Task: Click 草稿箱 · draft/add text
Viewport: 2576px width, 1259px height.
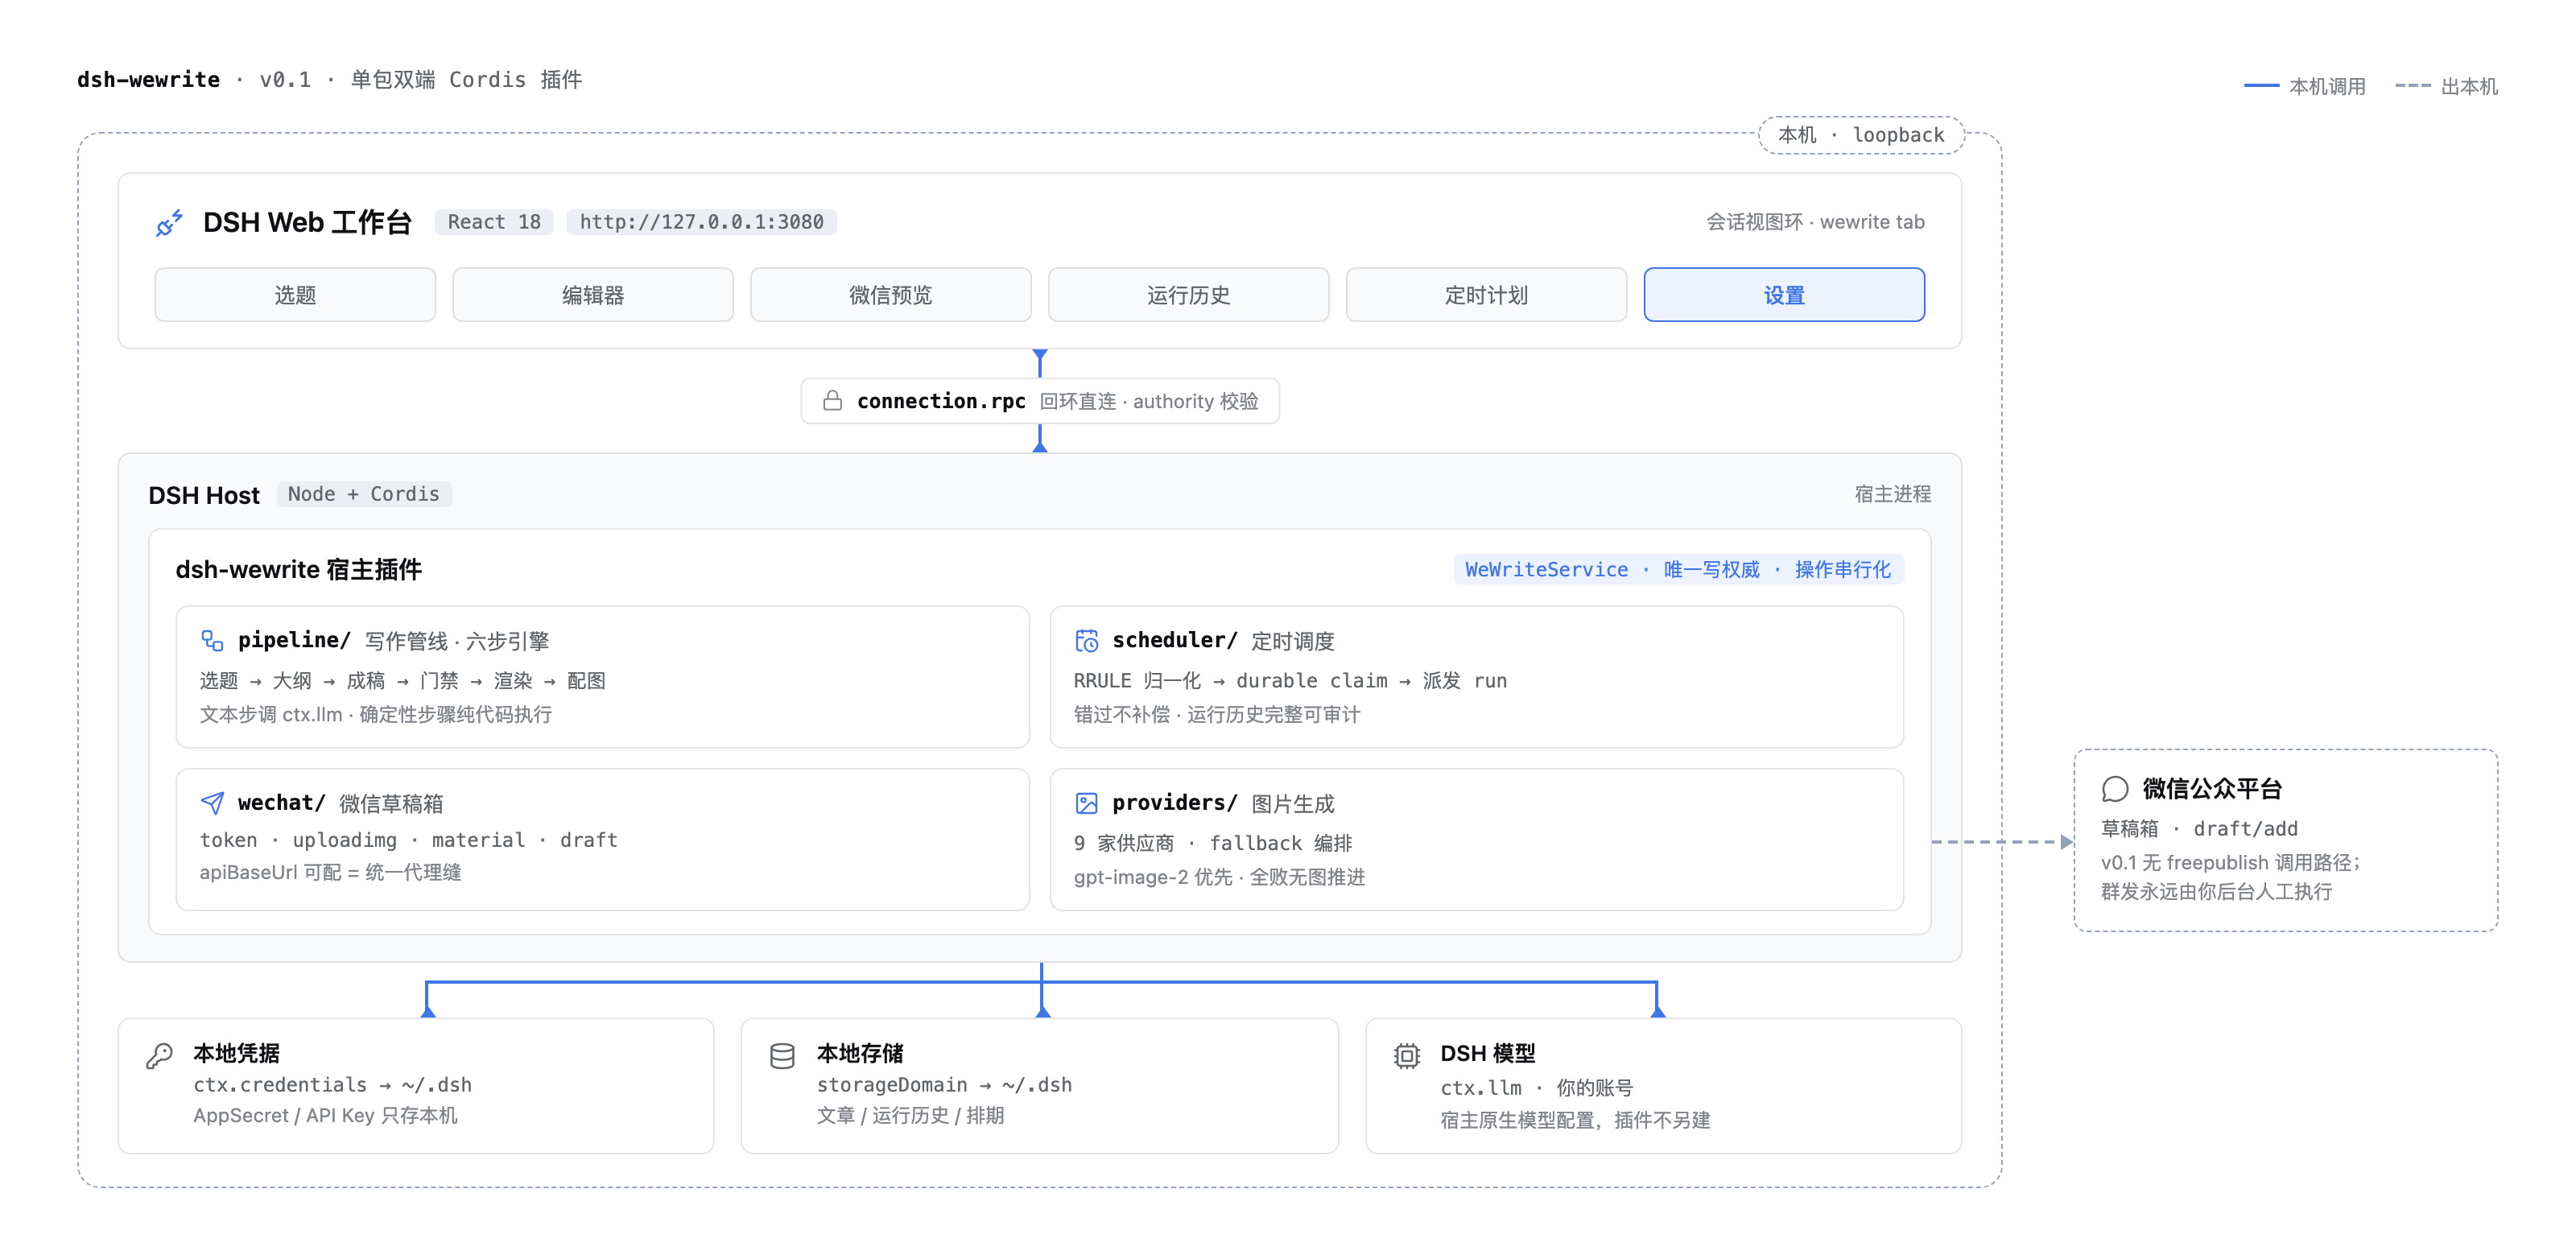Action: pos(2199,829)
